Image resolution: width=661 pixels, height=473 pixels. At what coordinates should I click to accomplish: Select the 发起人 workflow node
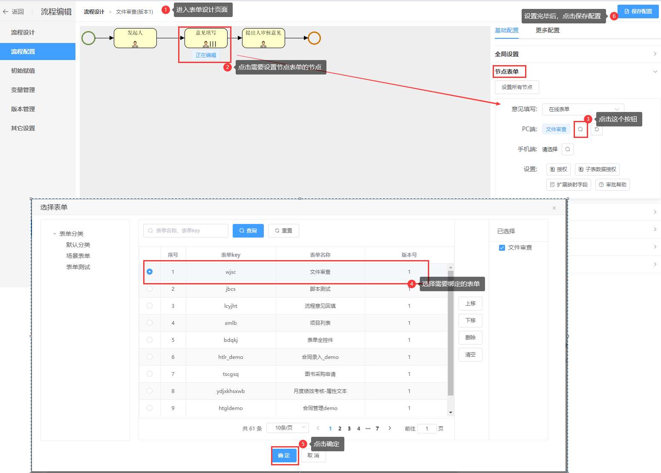[135, 38]
